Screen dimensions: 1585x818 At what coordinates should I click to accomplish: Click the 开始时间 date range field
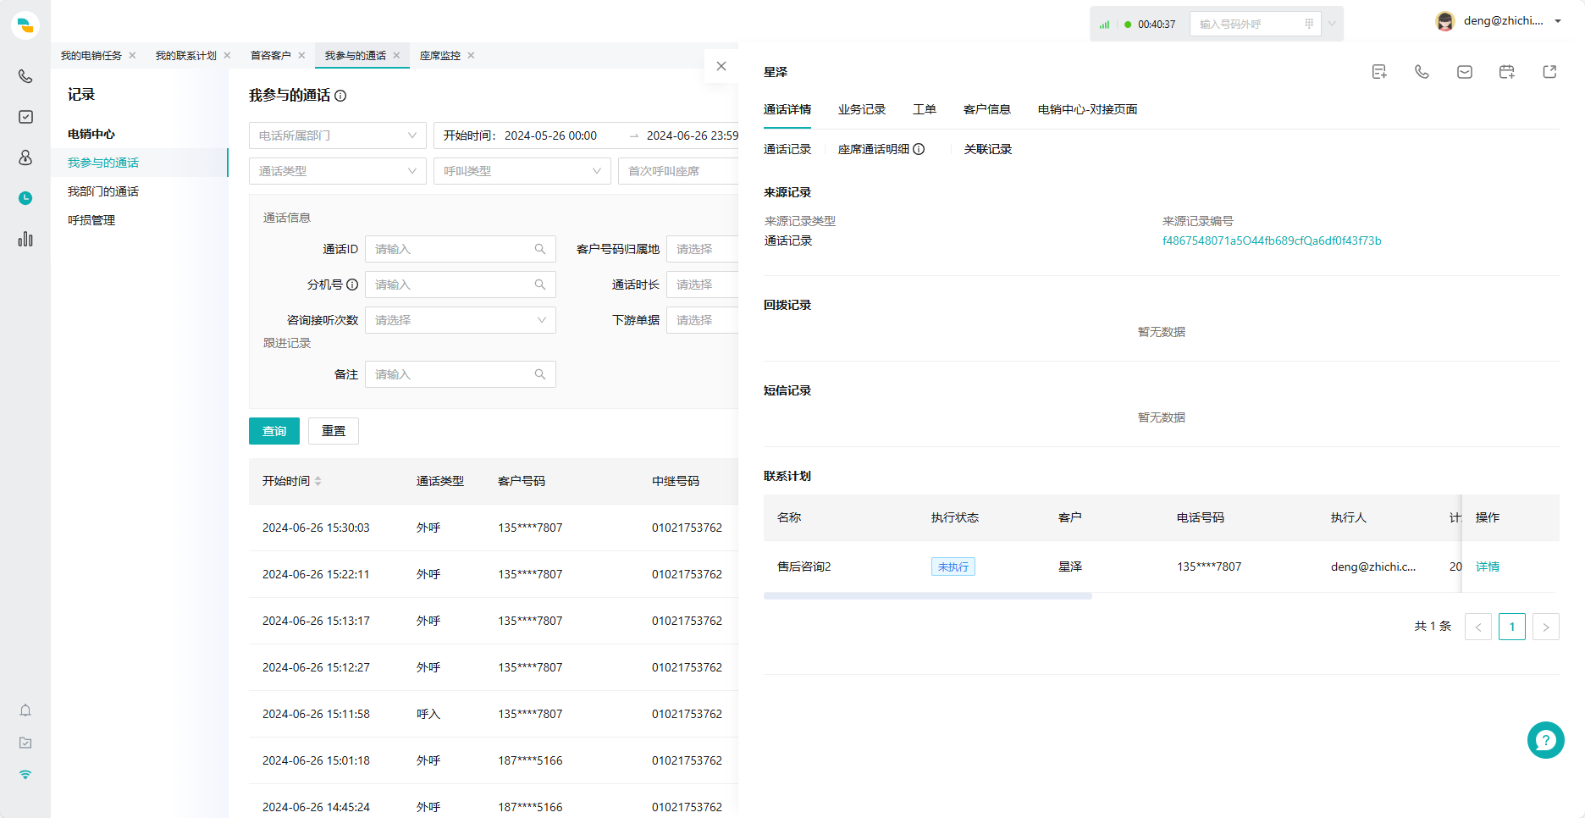(586, 135)
